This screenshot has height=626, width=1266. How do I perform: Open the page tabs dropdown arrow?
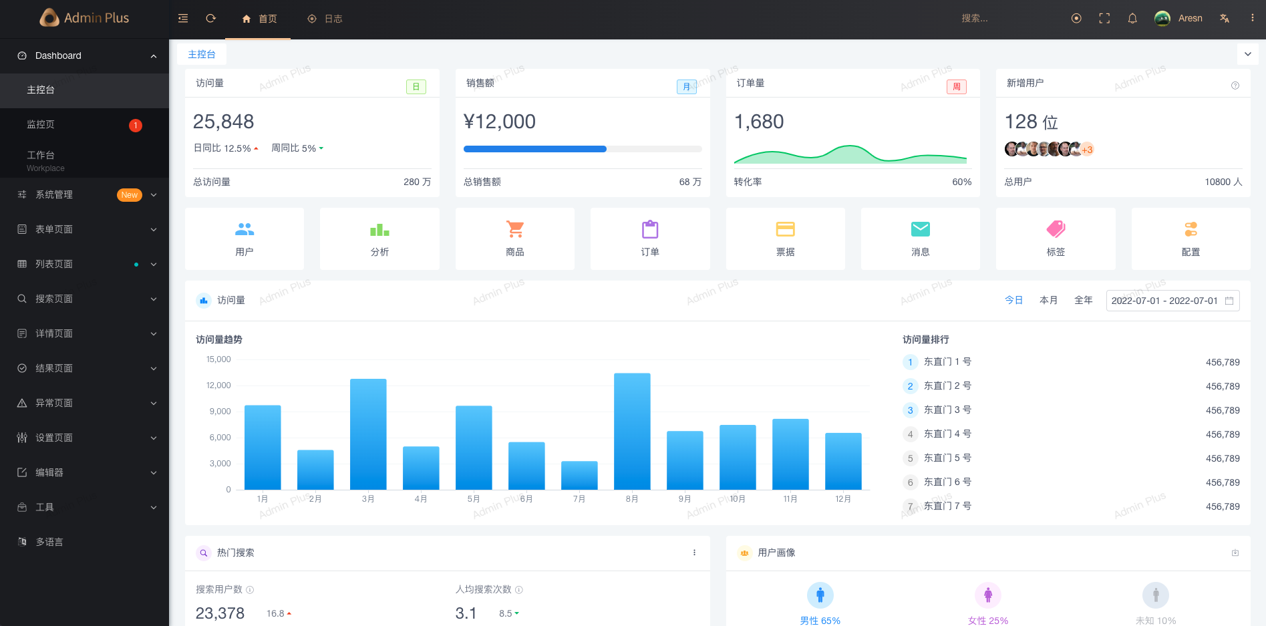(x=1247, y=54)
